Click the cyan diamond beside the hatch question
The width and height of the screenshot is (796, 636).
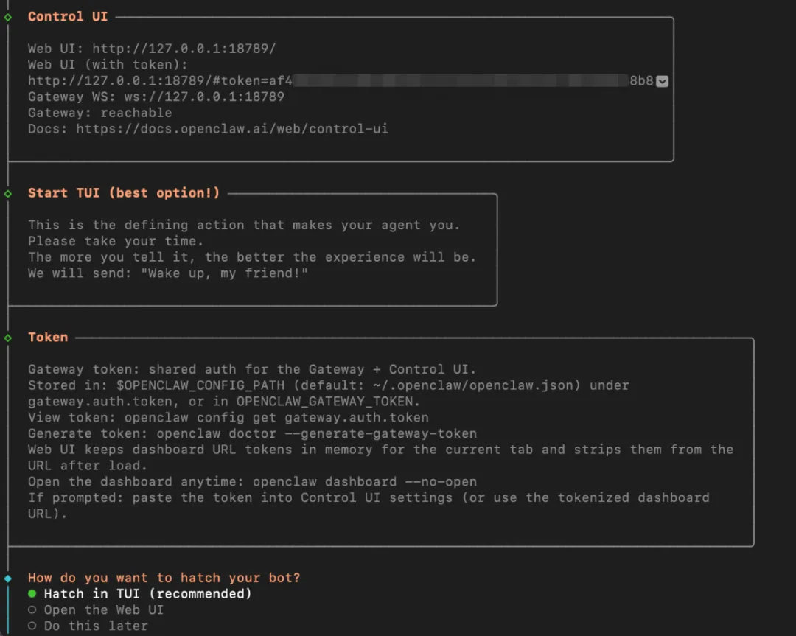point(8,579)
